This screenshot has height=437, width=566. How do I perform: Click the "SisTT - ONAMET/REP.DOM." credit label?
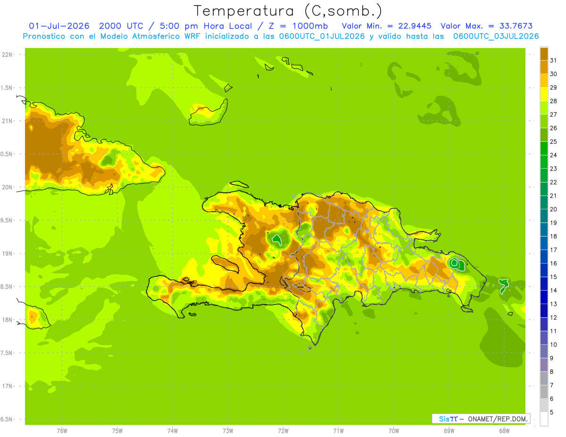tap(481, 419)
